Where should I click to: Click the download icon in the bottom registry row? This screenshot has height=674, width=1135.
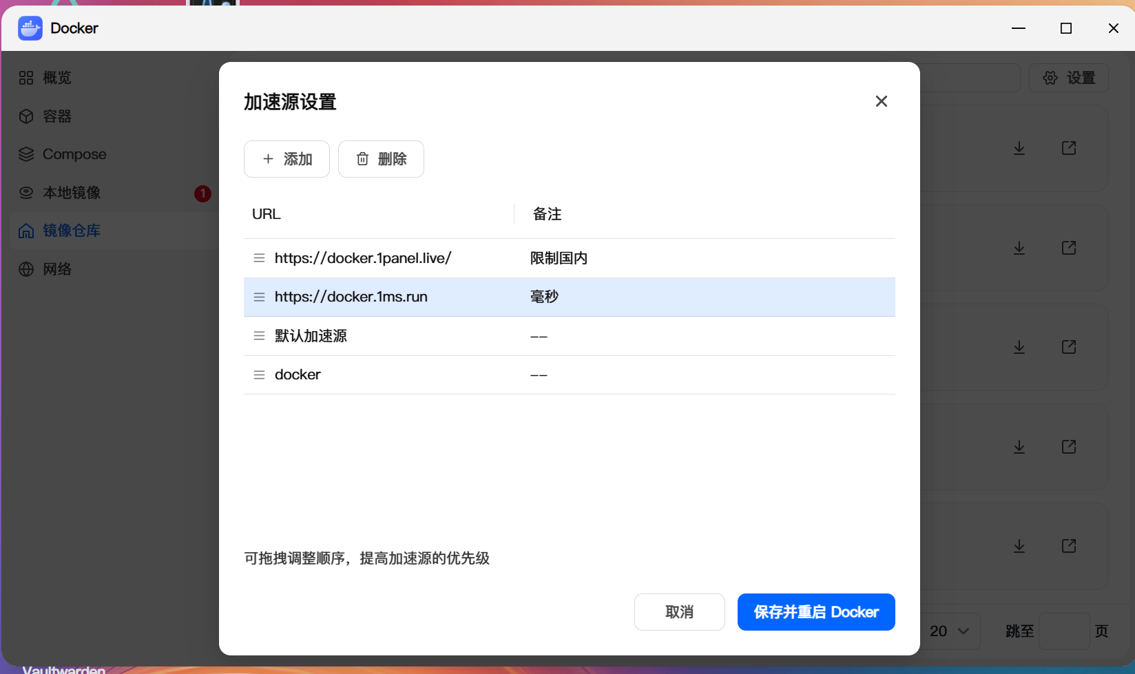(x=1019, y=546)
